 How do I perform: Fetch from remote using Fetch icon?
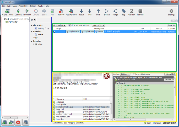[x=82, y=12]
